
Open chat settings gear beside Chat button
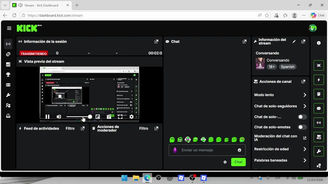(225, 162)
